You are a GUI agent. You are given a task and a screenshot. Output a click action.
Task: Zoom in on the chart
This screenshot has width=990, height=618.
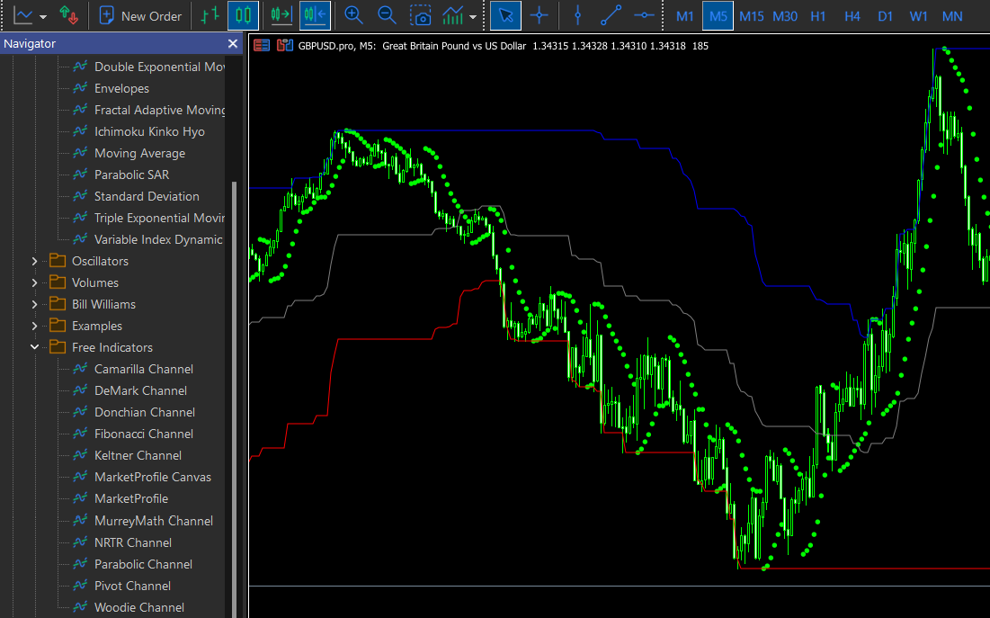(x=353, y=16)
